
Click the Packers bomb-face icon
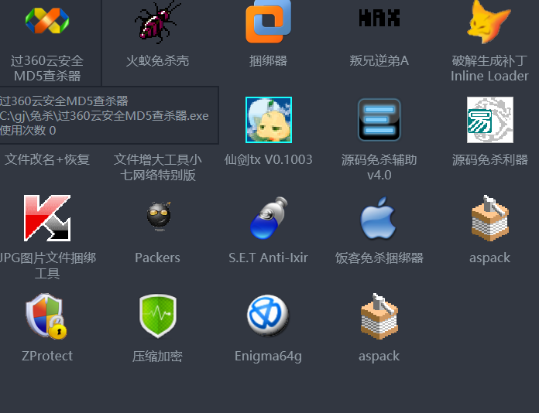tap(159, 217)
